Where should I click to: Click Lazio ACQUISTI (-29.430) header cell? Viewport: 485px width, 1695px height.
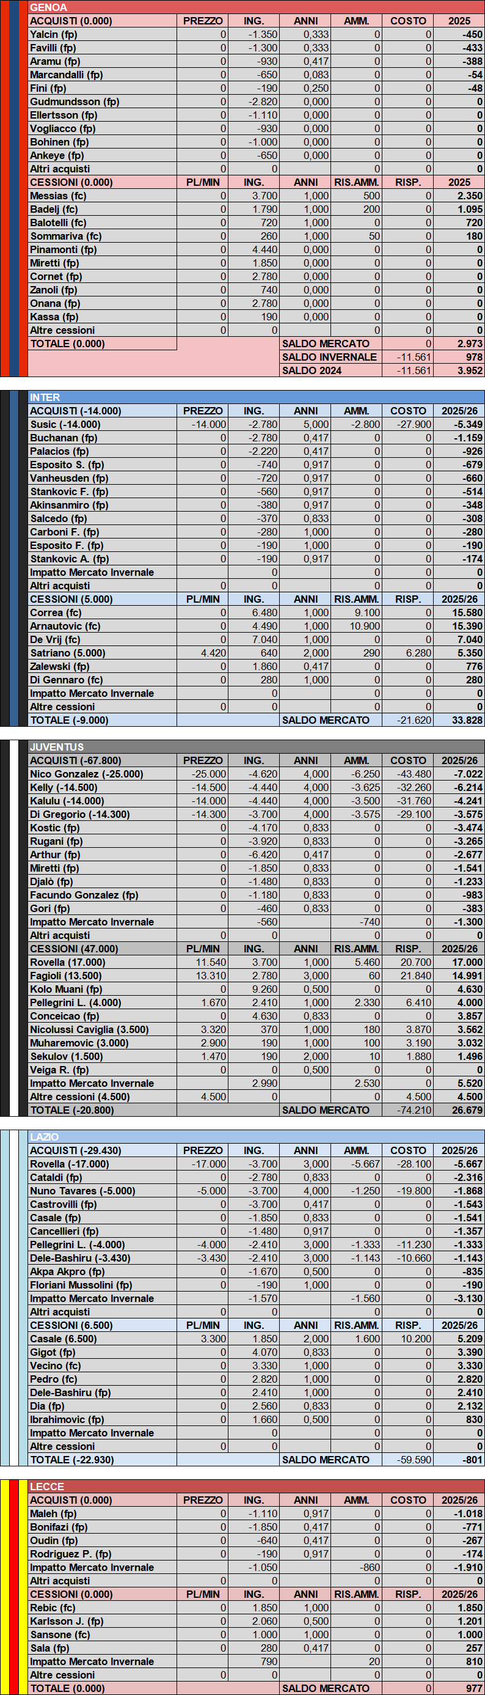pos(102,1150)
